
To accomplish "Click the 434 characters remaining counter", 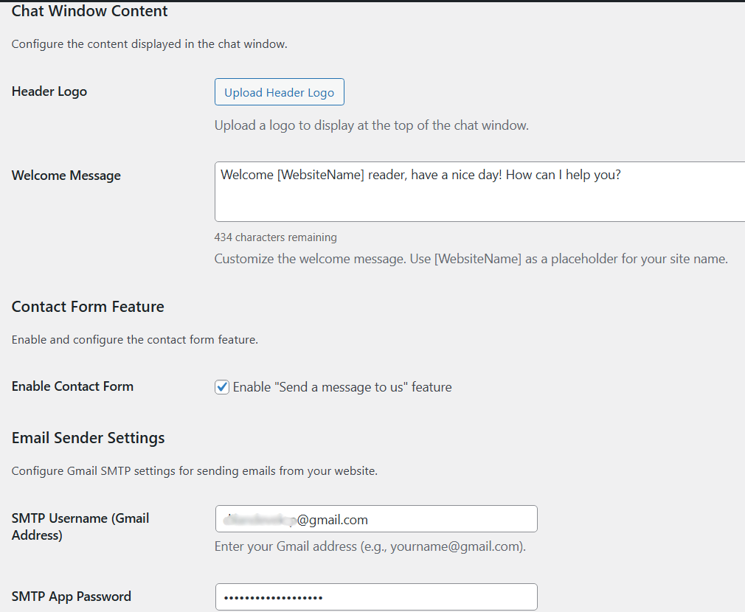I will point(275,237).
